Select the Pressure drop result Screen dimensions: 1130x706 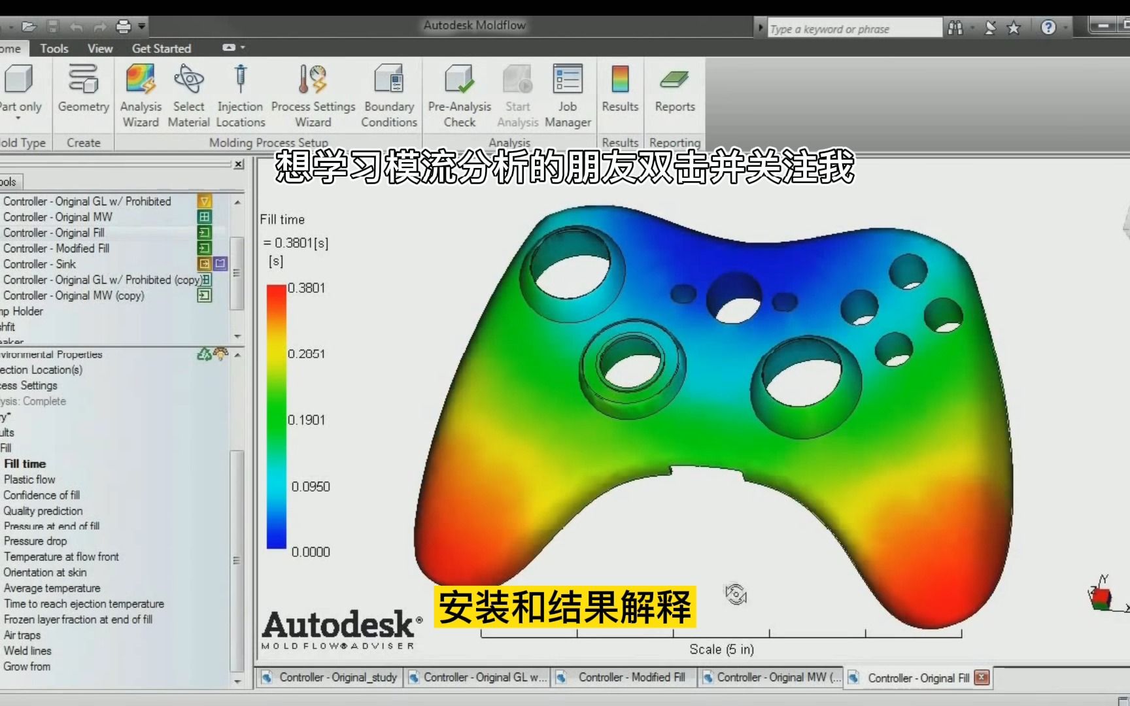click(35, 541)
